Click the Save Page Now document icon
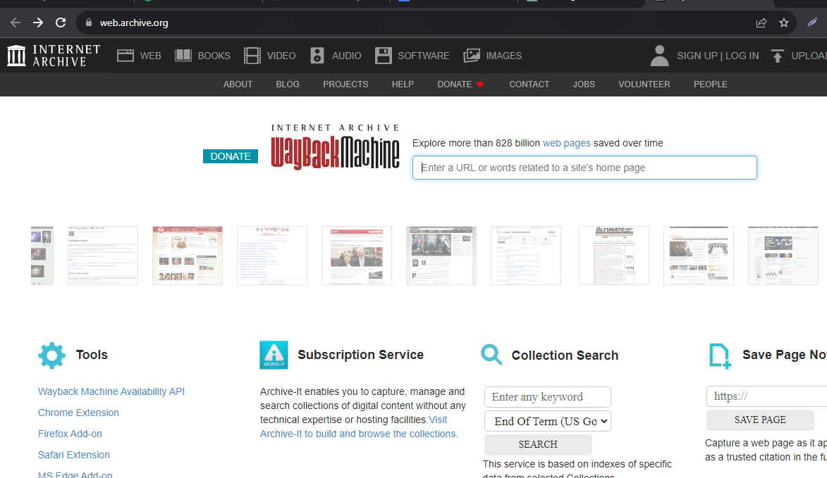Screen dimensions: 827x478 (720, 356)
